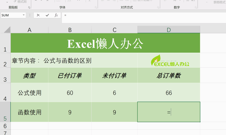Click the cell containing 66
Viewport: 226px width, 135px height.
169,92
